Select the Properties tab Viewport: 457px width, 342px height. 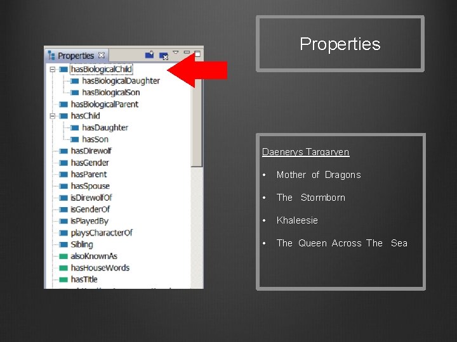(x=76, y=56)
